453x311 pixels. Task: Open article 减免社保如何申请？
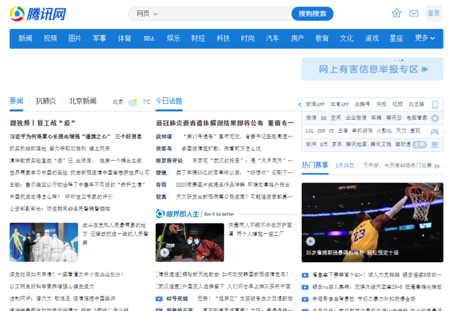(x=66, y=275)
